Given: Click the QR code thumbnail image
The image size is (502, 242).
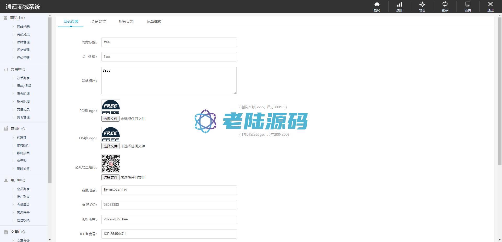Looking at the screenshot, I should (111, 164).
